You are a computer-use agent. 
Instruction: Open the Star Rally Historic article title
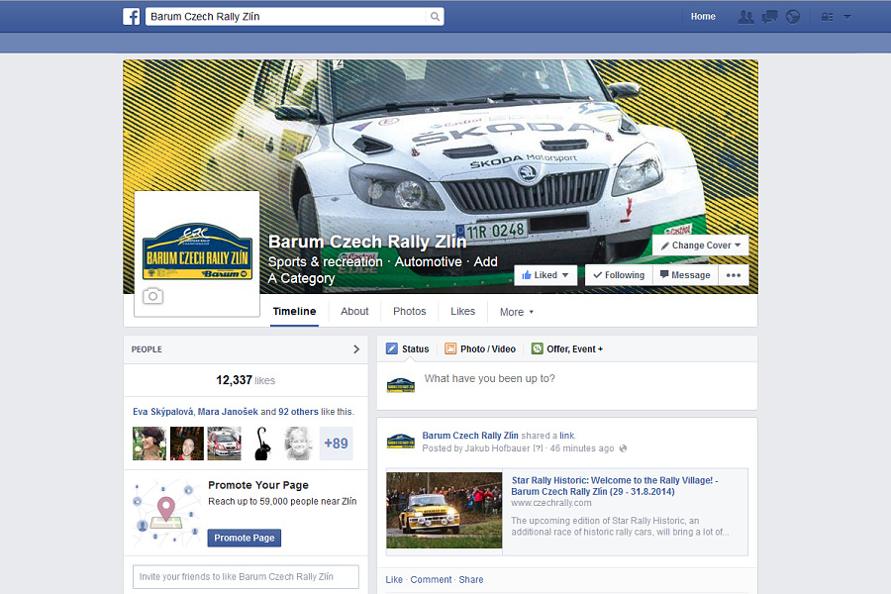point(614,486)
